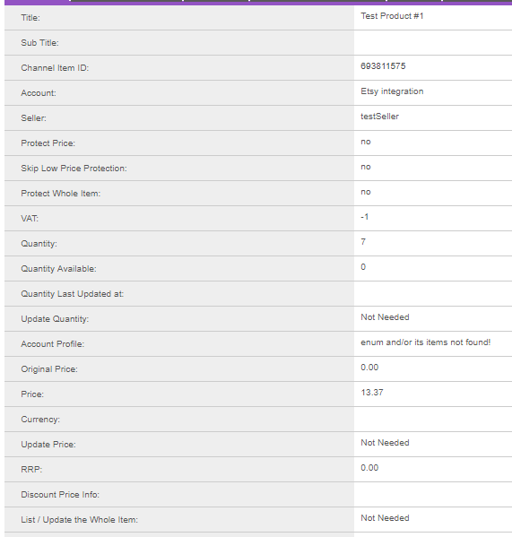512x537 pixels.
Task: Click the Quantity Available value 0
Action: [363, 267]
